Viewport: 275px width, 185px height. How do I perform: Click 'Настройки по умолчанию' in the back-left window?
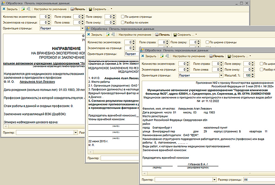(x=51, y=8)
